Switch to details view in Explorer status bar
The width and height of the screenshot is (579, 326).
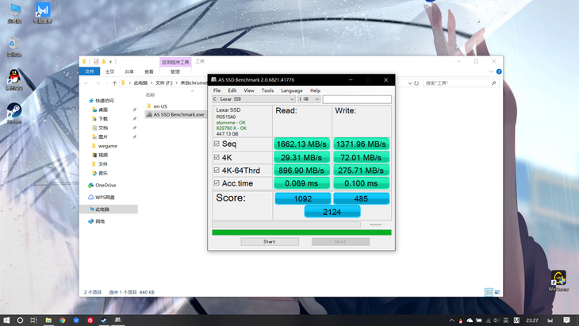pyautogui.click(x=489, y=292)
